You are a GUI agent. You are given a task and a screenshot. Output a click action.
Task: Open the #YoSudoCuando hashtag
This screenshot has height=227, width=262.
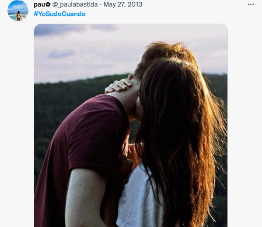tap(59, 14)
